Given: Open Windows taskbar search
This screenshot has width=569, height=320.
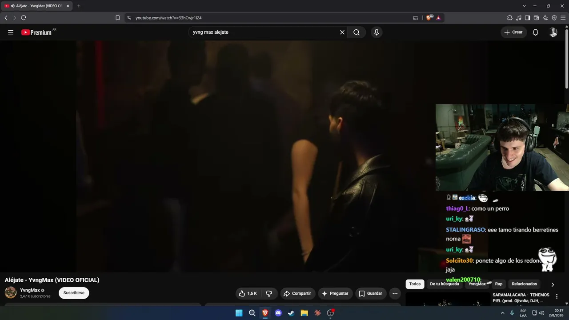Looking at the screenshot, I should 252,313.
